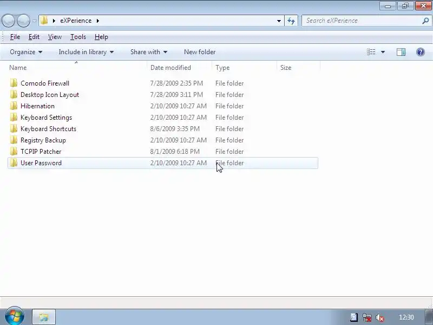The image size is (433, 325).
Task: Open the address bar history dropdown
Action: pyautogui.click(x=279, y=21)
